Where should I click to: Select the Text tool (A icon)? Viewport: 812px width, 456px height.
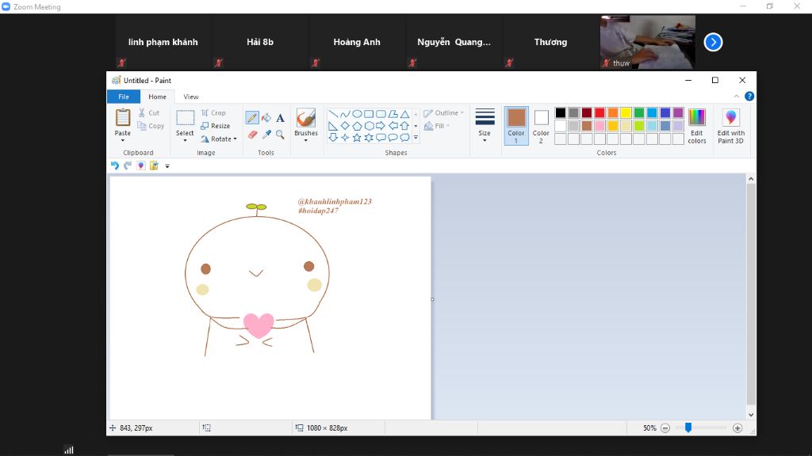tap(280, 118)
